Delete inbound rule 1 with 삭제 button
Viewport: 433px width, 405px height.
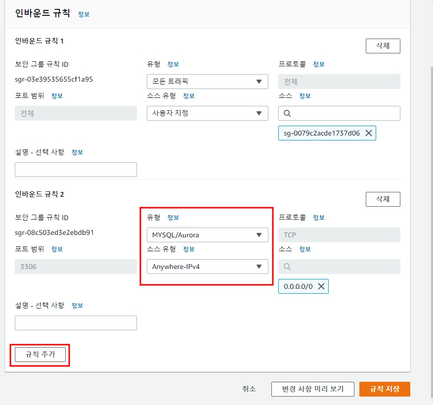point(383,46)
